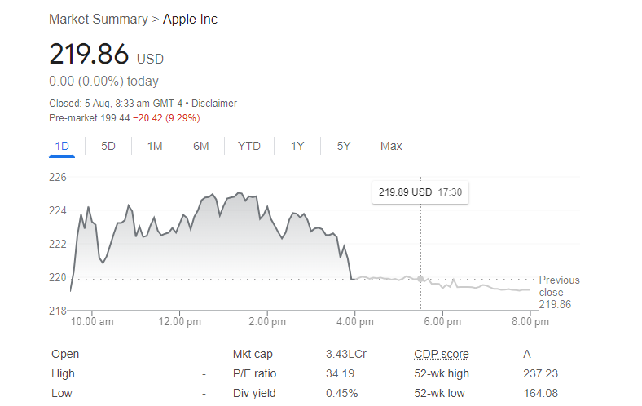Viewport: 642px width, 406px height.
Task: Click the Mkt cap value 3.43LCr
Action: click(346, 354)
